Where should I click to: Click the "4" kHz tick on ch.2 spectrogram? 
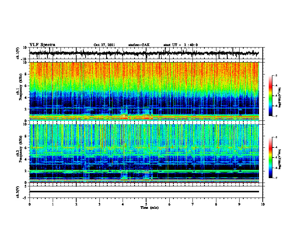pos(27,159)
